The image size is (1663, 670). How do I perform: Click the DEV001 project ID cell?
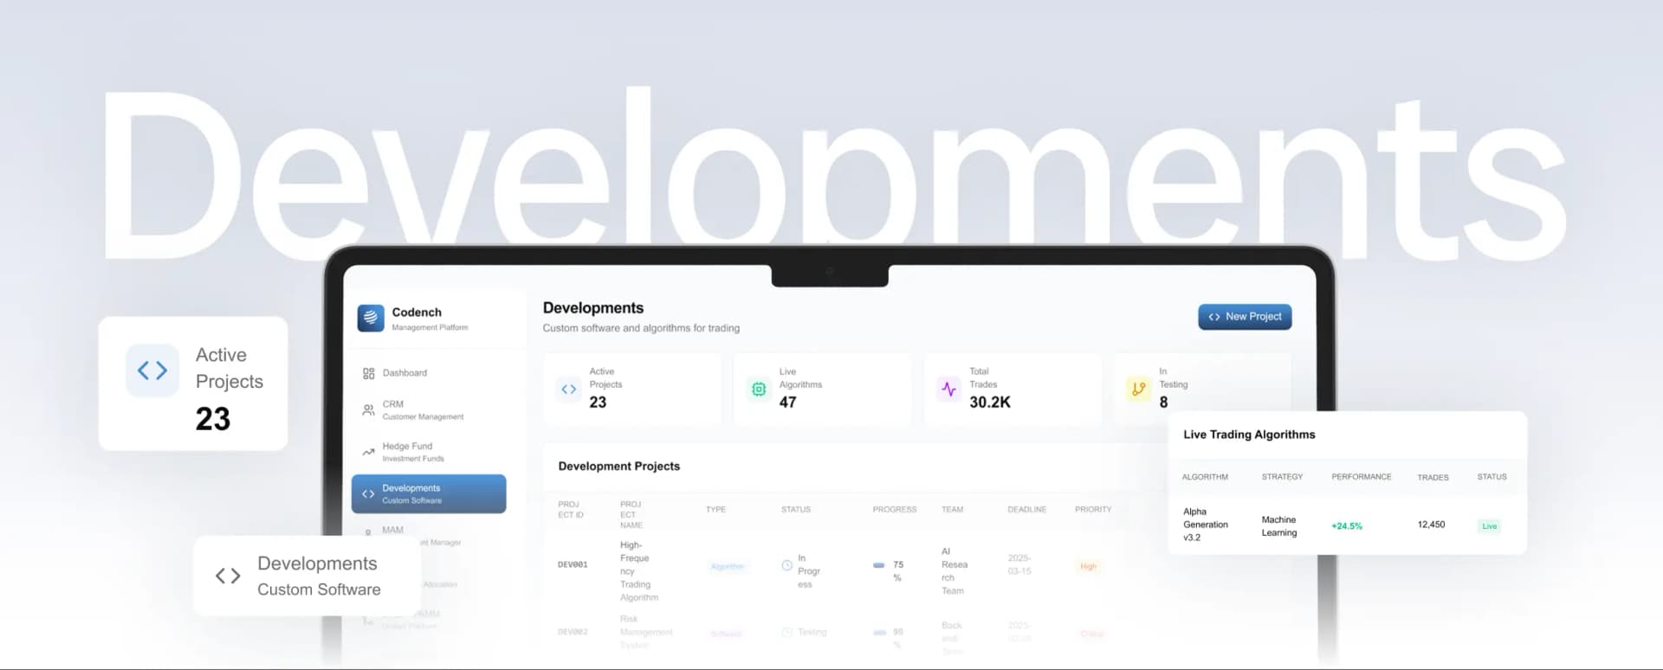click(x=573, y=564)
